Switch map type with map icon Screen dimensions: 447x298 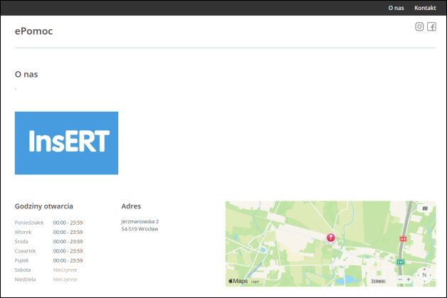(425, 208)
